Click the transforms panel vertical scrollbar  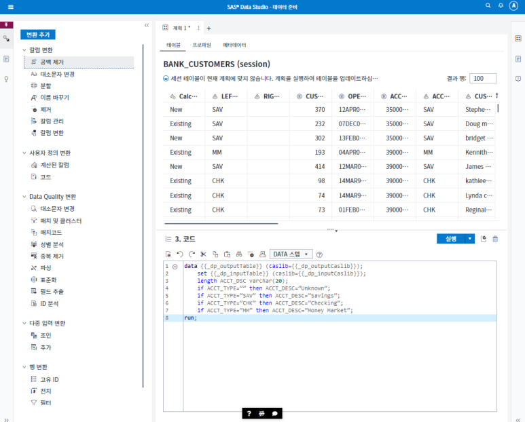coord(143,216)
